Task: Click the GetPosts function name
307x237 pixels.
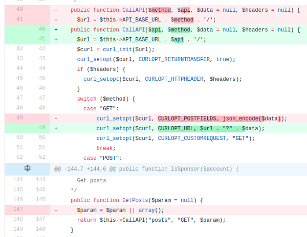Action: [137, 200]
